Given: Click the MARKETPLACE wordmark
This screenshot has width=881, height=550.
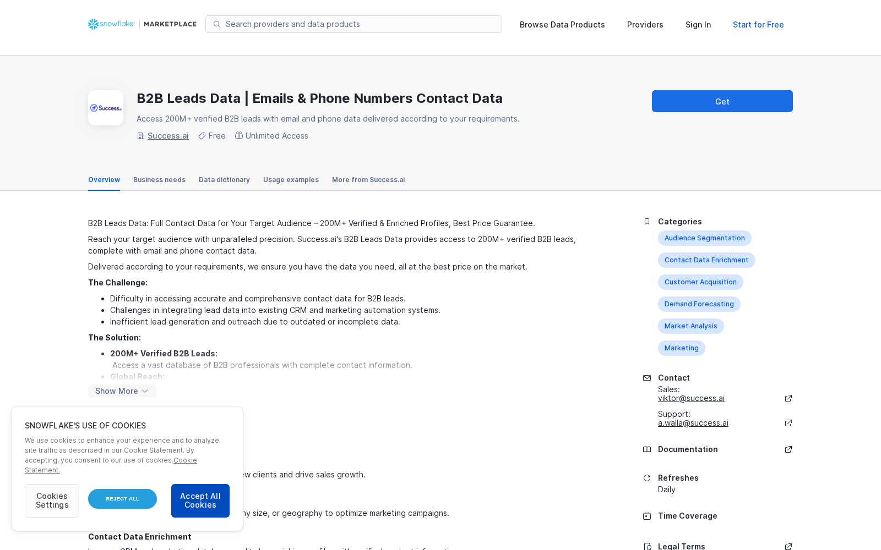Looking at the screenshot, I should click(x=170, y=24).
